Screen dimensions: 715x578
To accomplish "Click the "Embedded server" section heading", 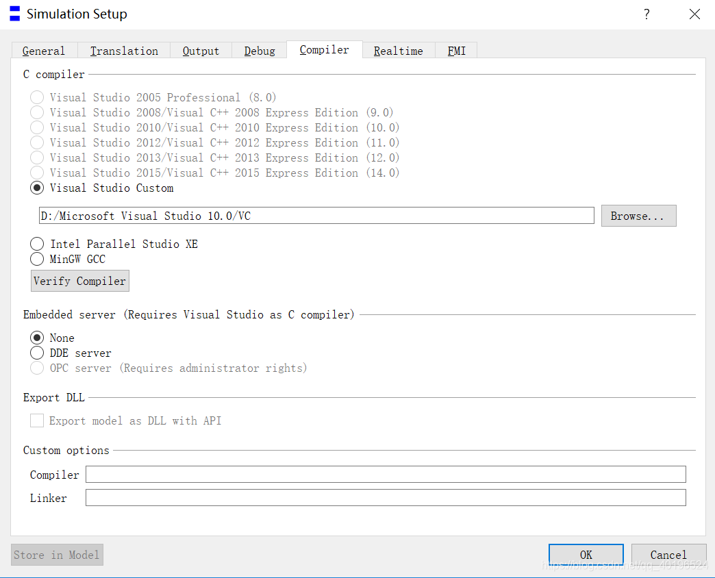I will click(189, 314).
